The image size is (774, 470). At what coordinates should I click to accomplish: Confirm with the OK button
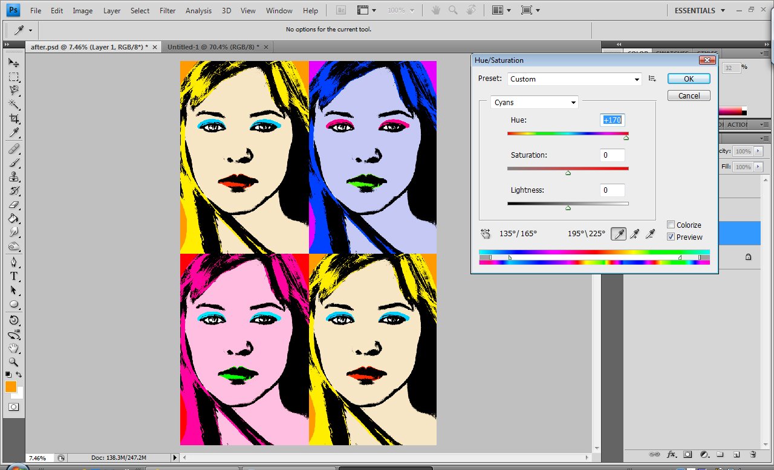point(689,79)
